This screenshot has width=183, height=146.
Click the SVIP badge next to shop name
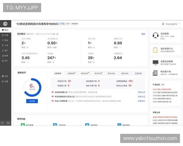[x=68, y=24]
